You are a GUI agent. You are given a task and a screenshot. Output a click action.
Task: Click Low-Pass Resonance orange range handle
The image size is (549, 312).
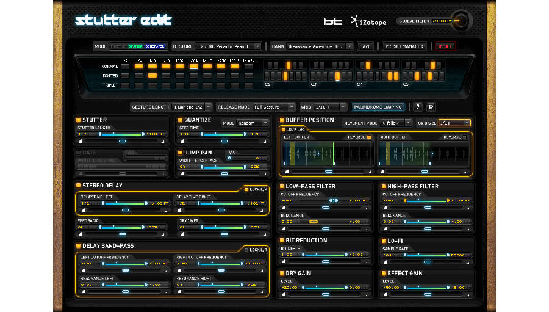coord(314,222)
